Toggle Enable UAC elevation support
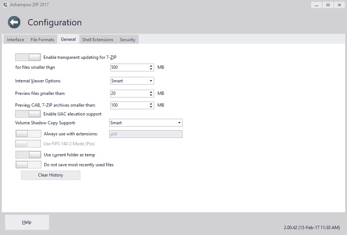The height and width of the screenshot is (235, 347). coord(28,114)
